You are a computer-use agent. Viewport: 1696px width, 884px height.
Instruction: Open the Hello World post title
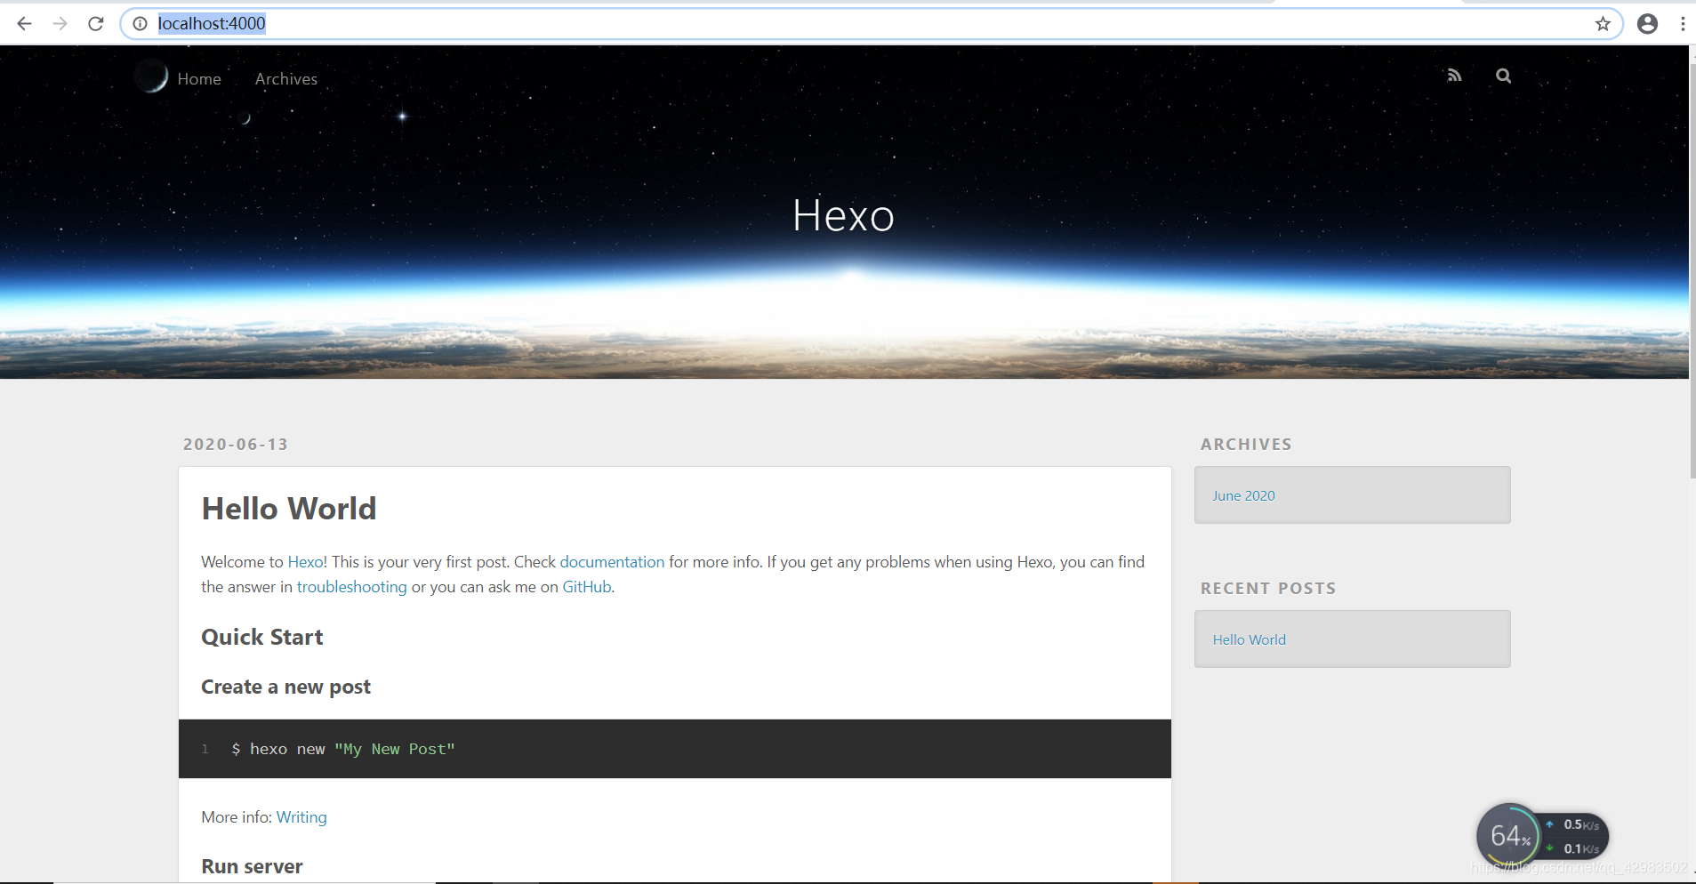click(x=289, y=509)
